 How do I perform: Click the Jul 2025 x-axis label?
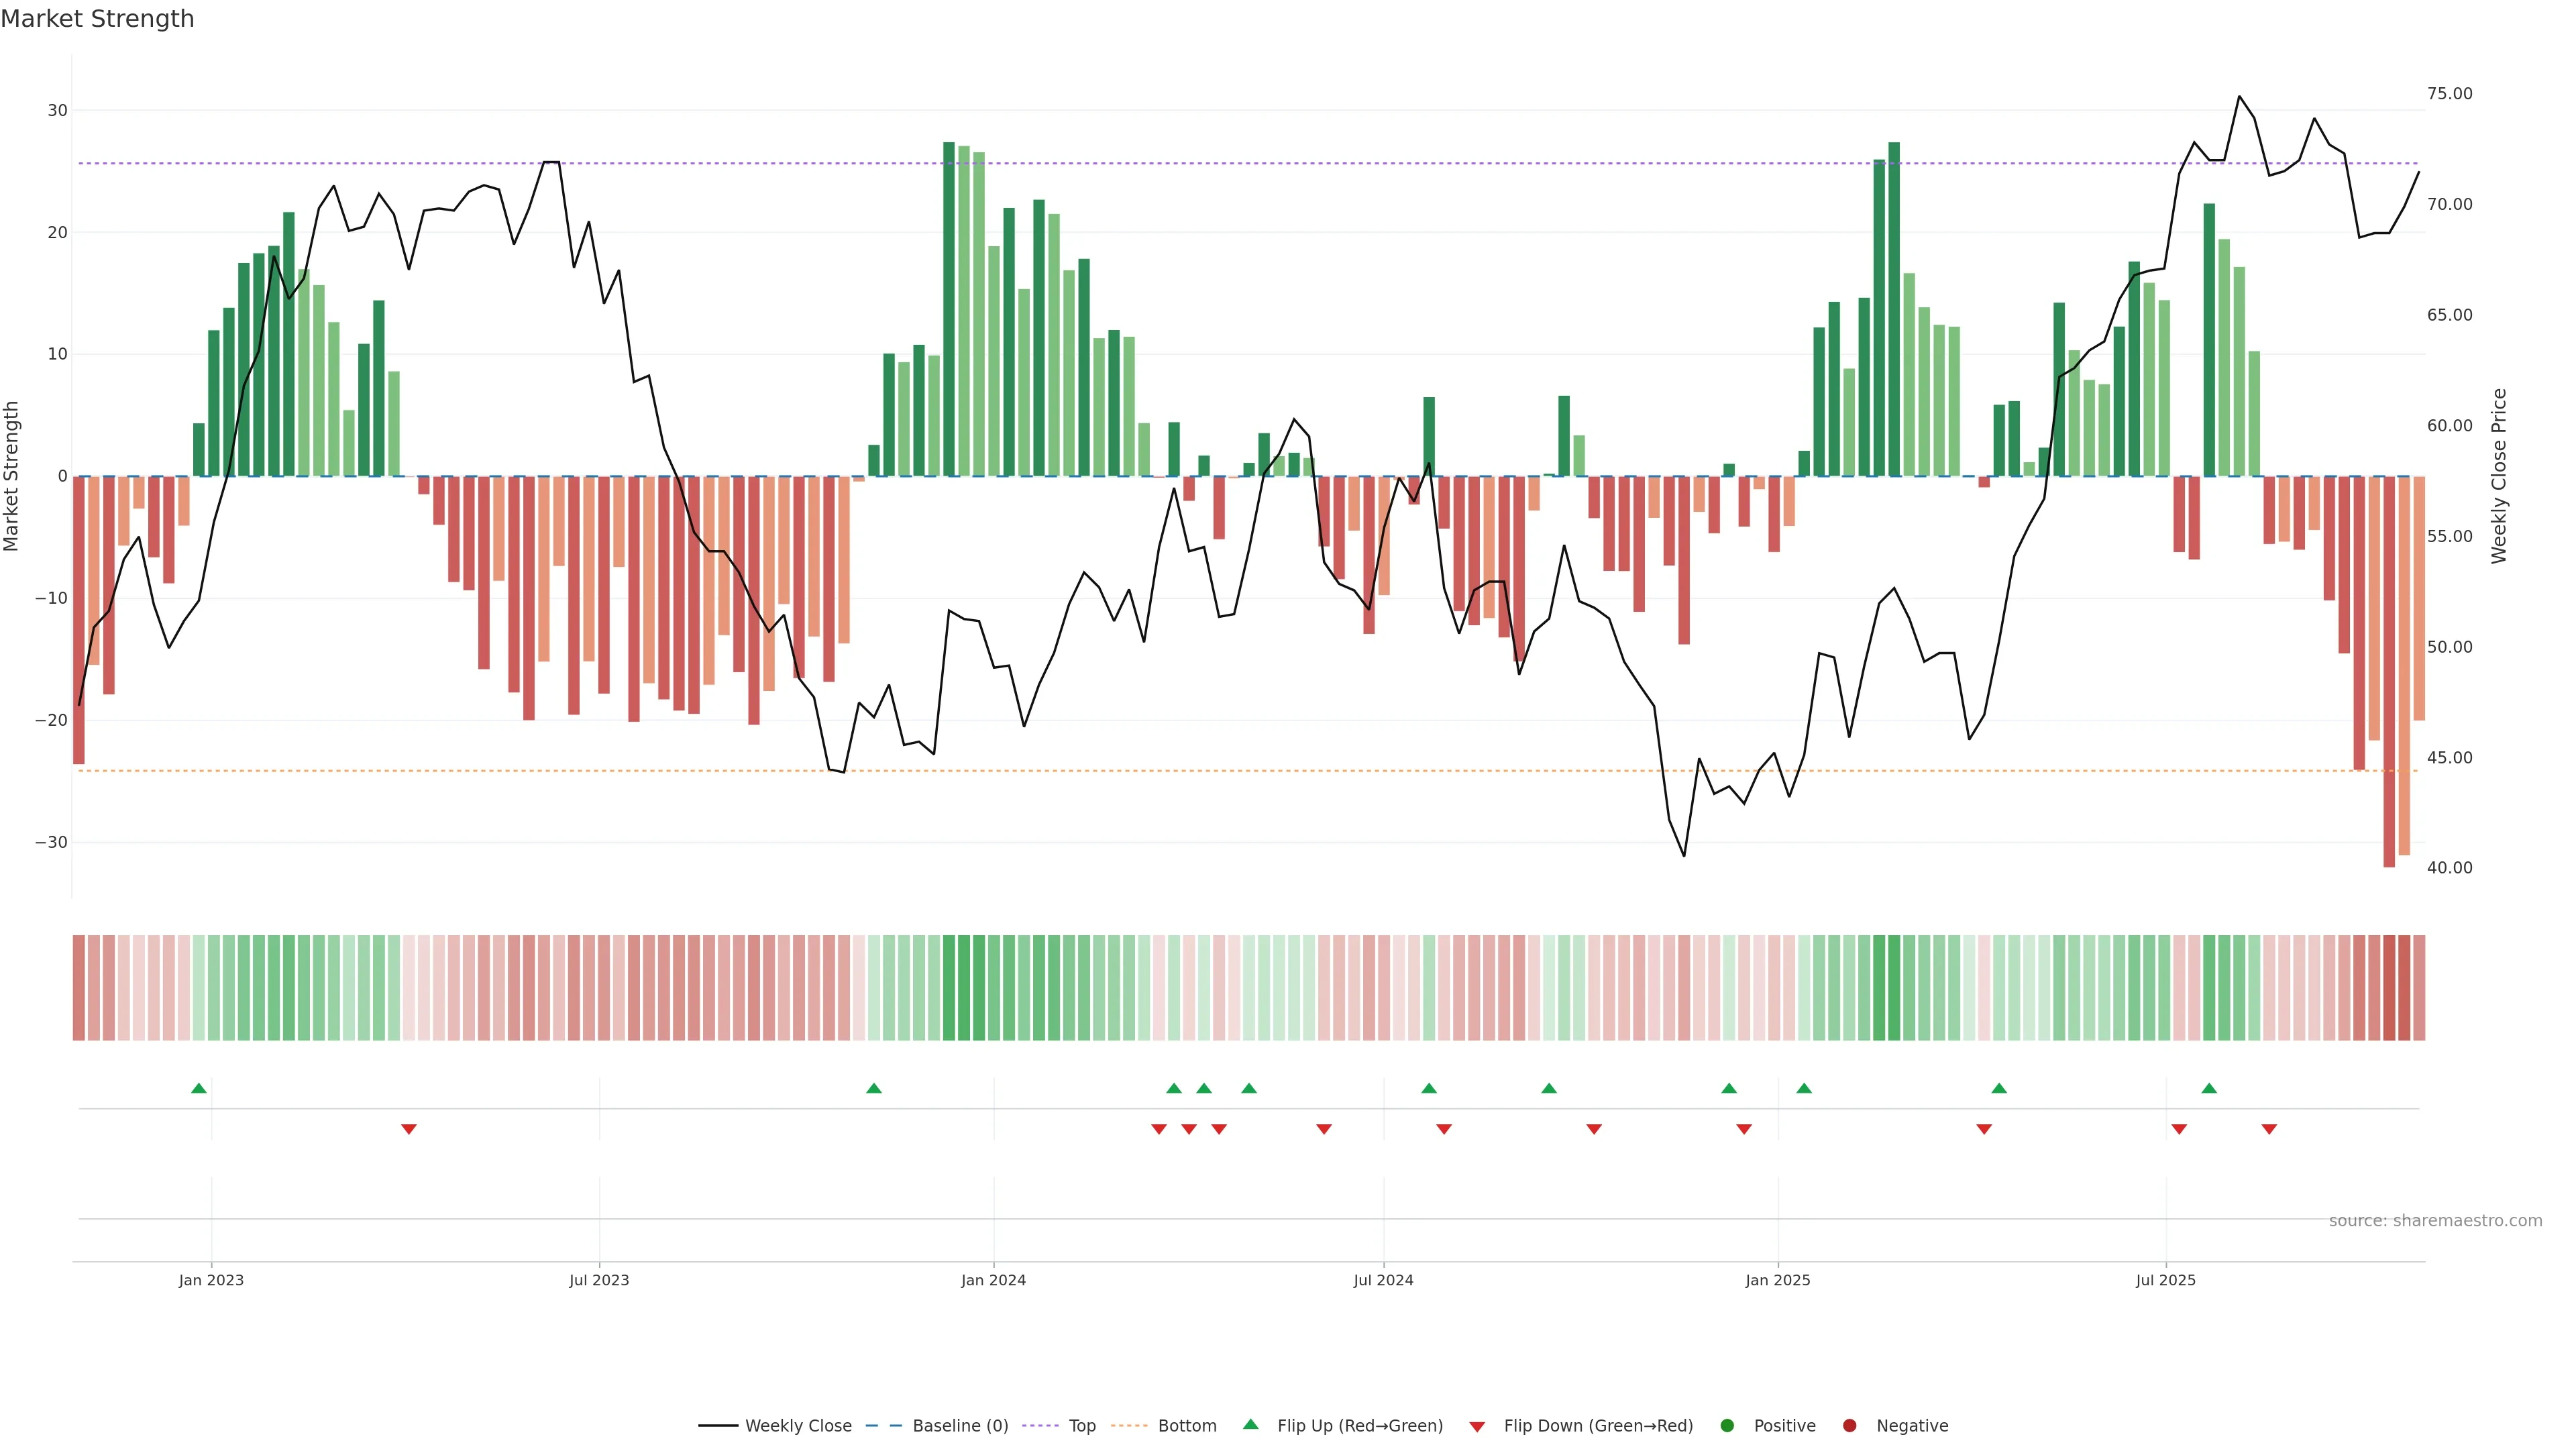[2165, 1280]
